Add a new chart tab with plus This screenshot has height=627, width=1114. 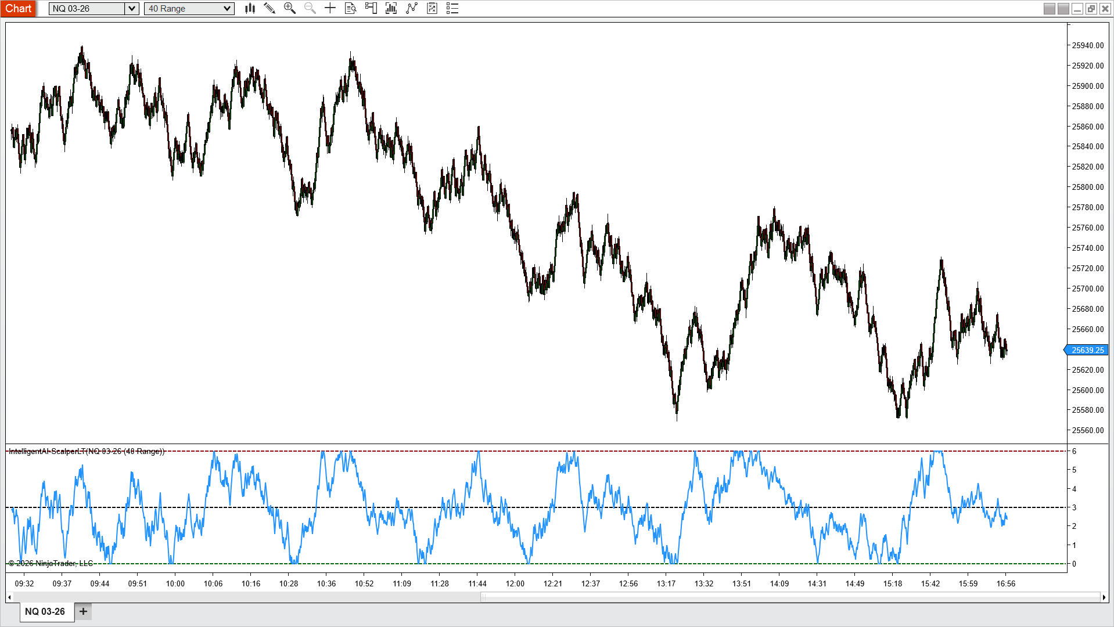coord(83,611)
